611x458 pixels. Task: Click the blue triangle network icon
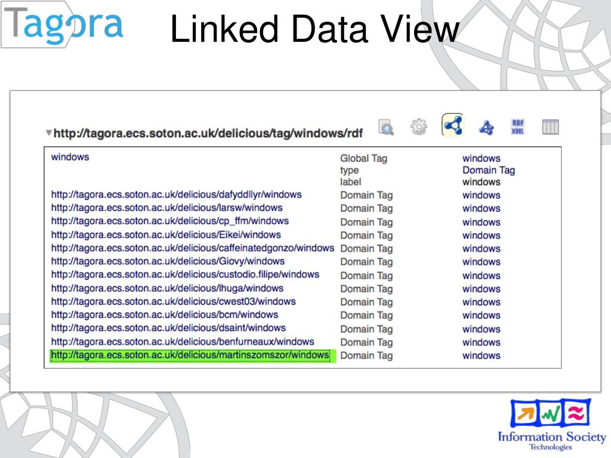pos(486,128)
